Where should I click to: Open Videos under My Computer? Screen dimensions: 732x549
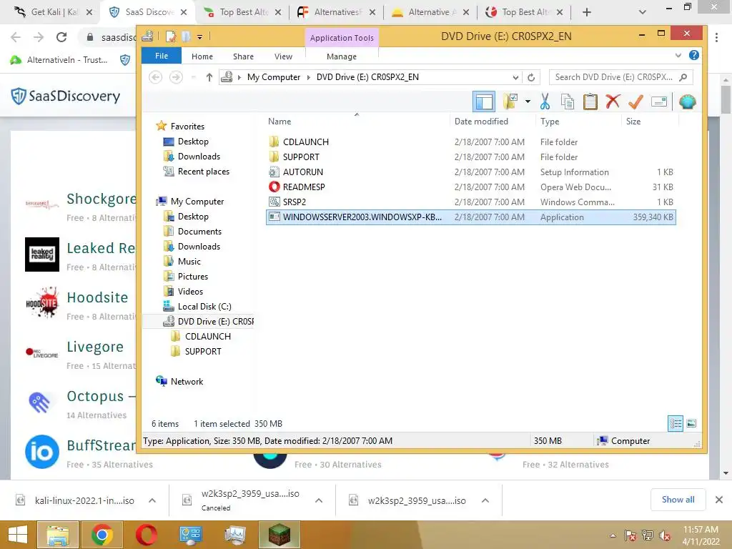190,292
